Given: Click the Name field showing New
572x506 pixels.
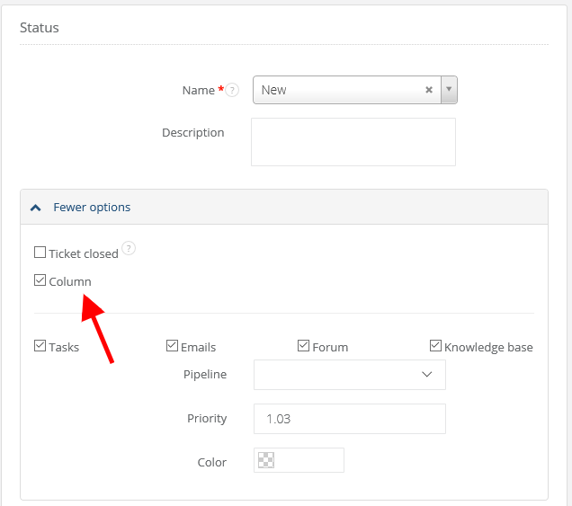Looking at the screenshot, I should click(337, 90).
